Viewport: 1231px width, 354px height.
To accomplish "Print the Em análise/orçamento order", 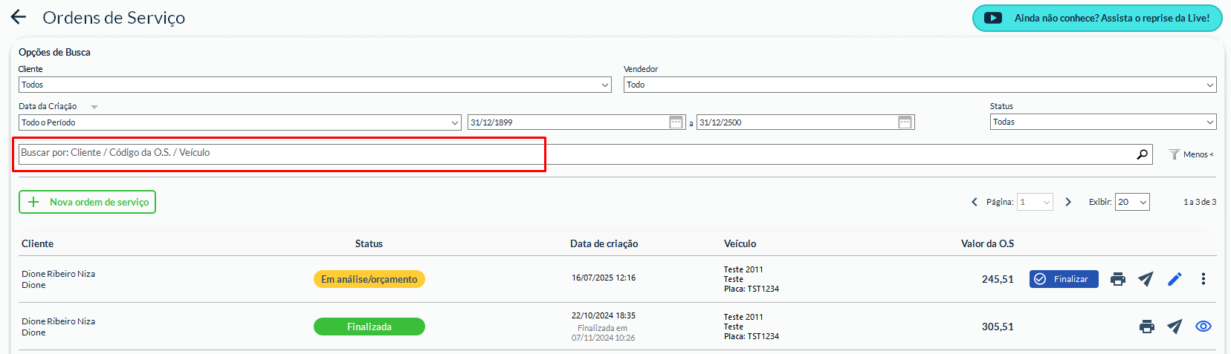I will (1117, 279).
